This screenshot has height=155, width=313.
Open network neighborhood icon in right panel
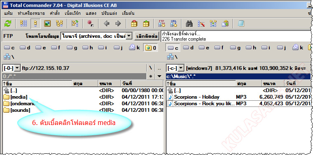click(172, 57)
